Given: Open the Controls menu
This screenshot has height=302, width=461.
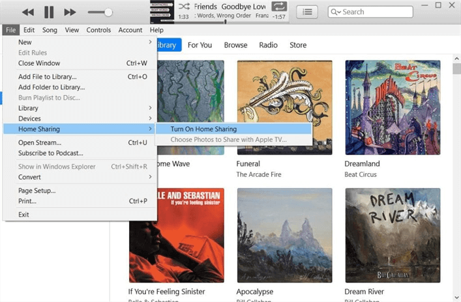Looking at the screenshot, I should point(98,30).
